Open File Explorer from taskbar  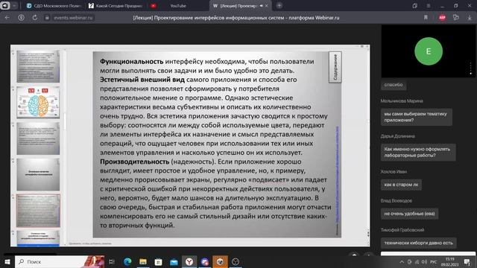143,261
